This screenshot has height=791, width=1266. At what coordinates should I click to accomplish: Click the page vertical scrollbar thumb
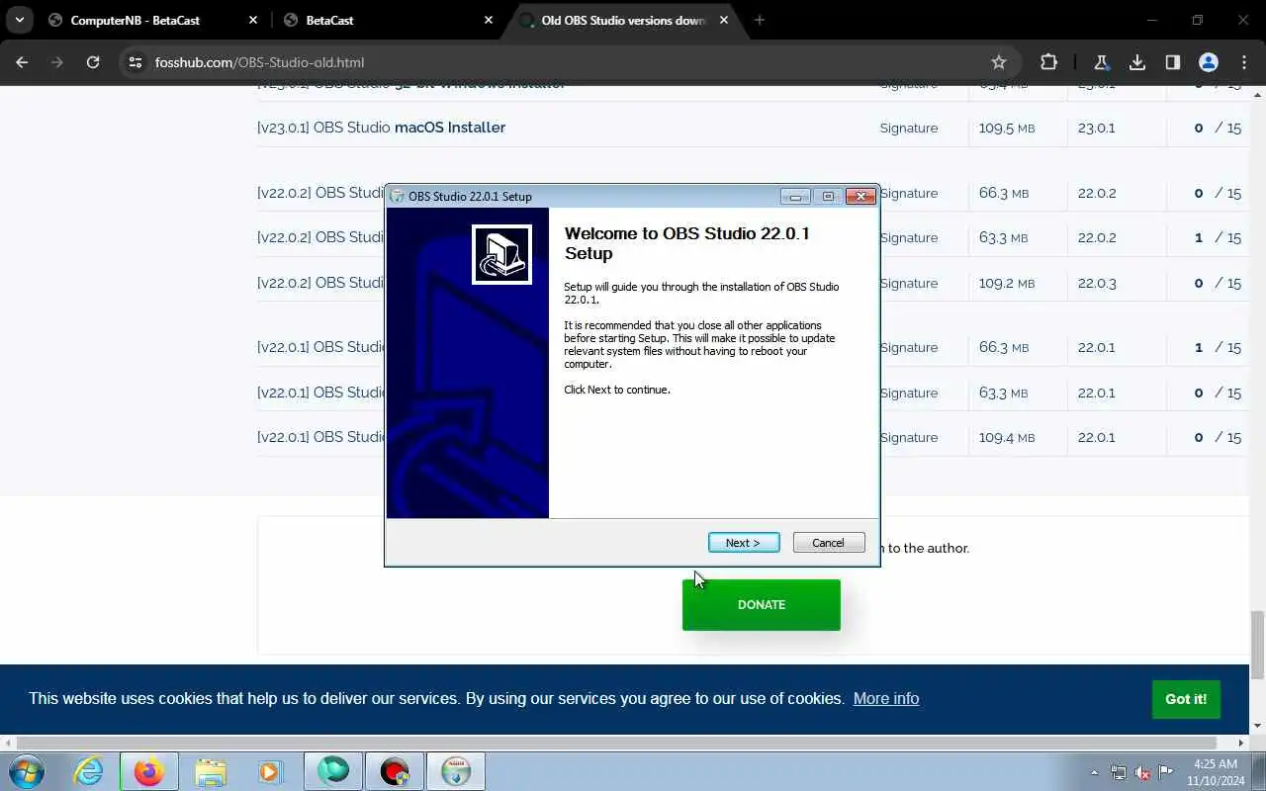coord(1257,645)
